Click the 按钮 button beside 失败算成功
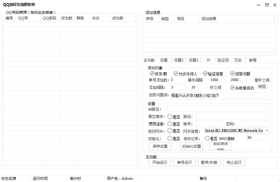The height and width of the screenshot is (182, 280). pos(262,87)
